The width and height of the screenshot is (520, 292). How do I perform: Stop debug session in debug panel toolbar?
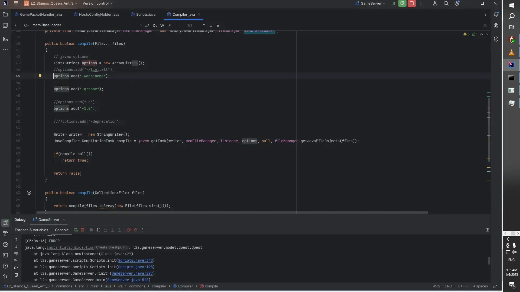pos(83,230)
